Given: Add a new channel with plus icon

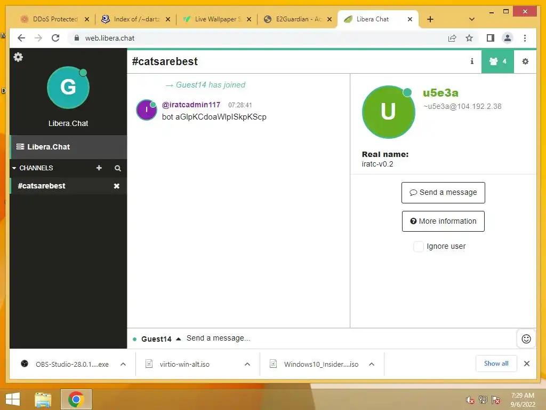Looking at the screenshot, I should pyautogui.click(x=99, y=168).
